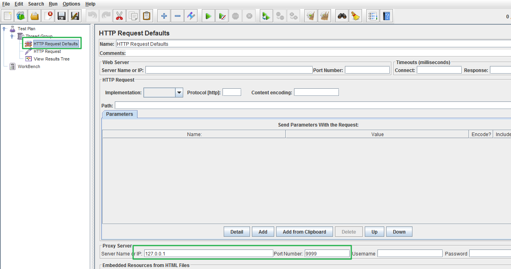
Task: Open the Function Helper dialog icon
Action: point(373,16)
